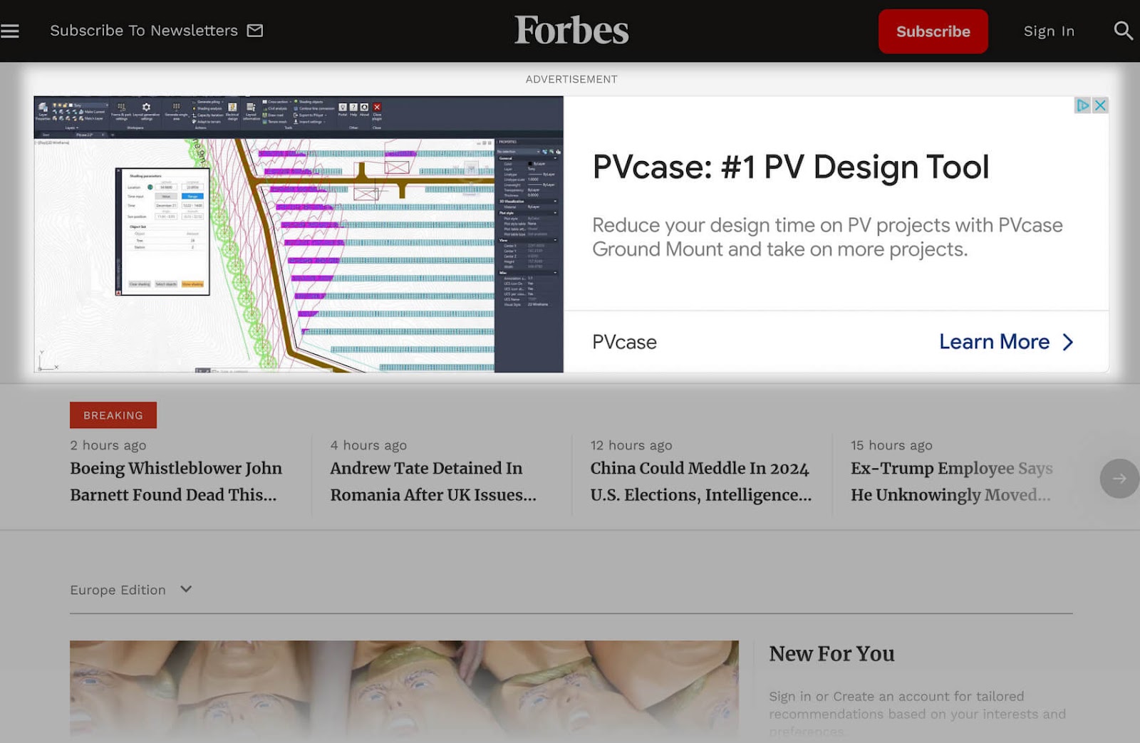
Task: Click the Close plugin icon
Action: (376, 107)
